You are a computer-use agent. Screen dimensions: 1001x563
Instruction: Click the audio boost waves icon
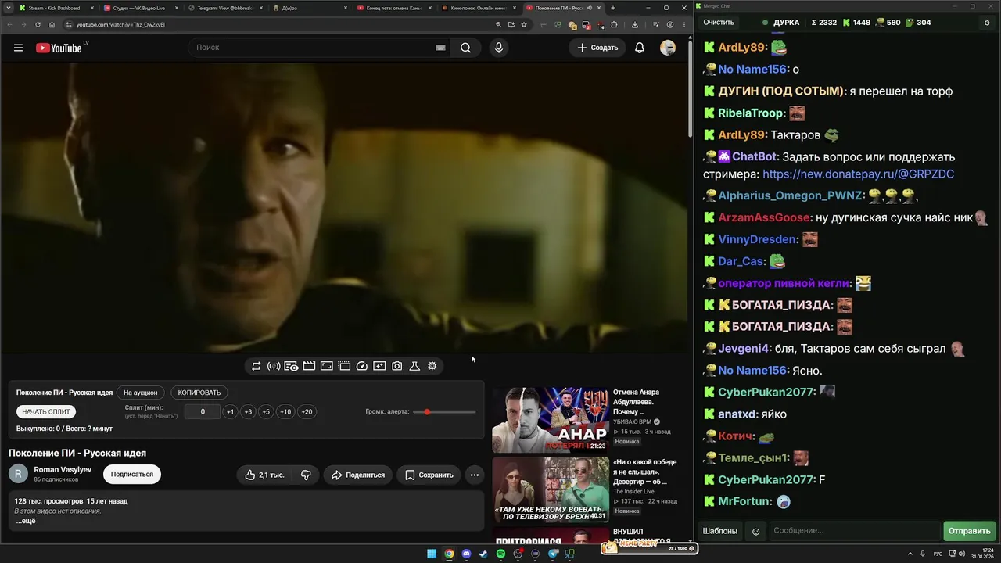point(274,366)
